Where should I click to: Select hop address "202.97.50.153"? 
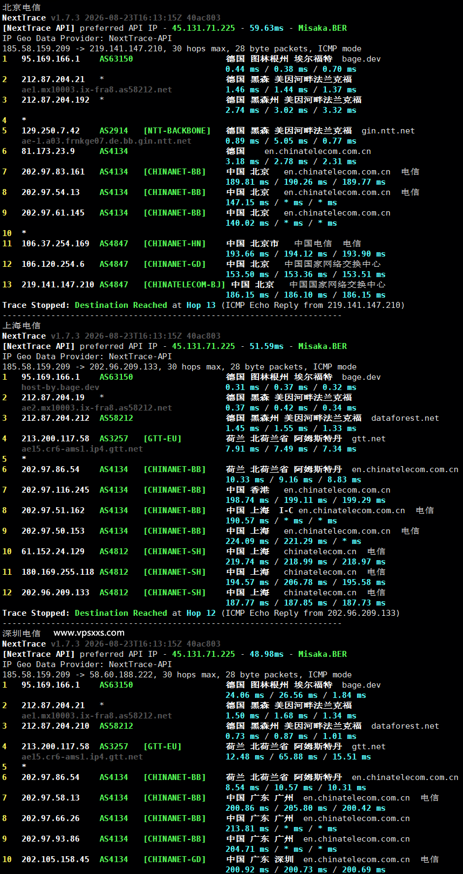53,531
